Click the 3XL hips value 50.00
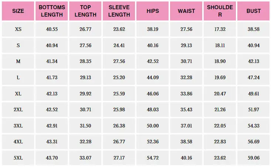The height and width of the screenshot is (167, 271). (x=153, y=126)
